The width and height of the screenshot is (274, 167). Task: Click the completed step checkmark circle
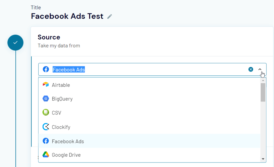[15, 42]
